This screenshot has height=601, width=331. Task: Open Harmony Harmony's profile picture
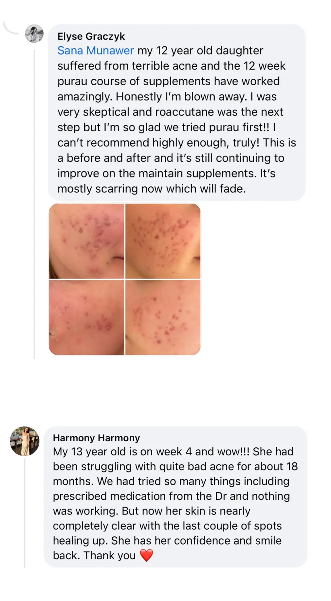coord(25,441)
